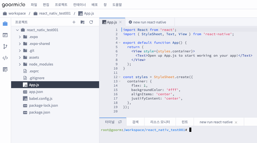Open the 편집 menu
This screenshot has width=257, height=143.
[46, 5]
